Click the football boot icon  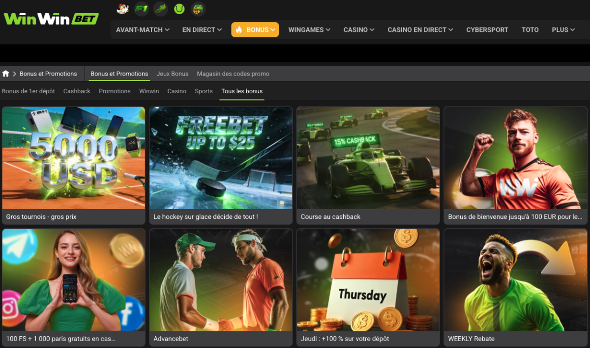point(160,8)
